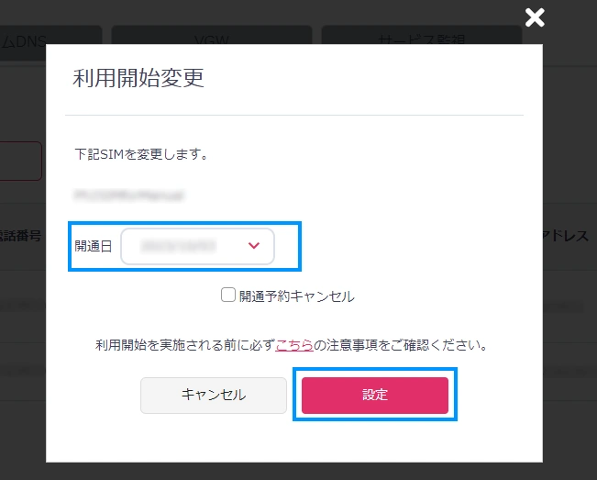Open the こちら notice link

(293, 346)
